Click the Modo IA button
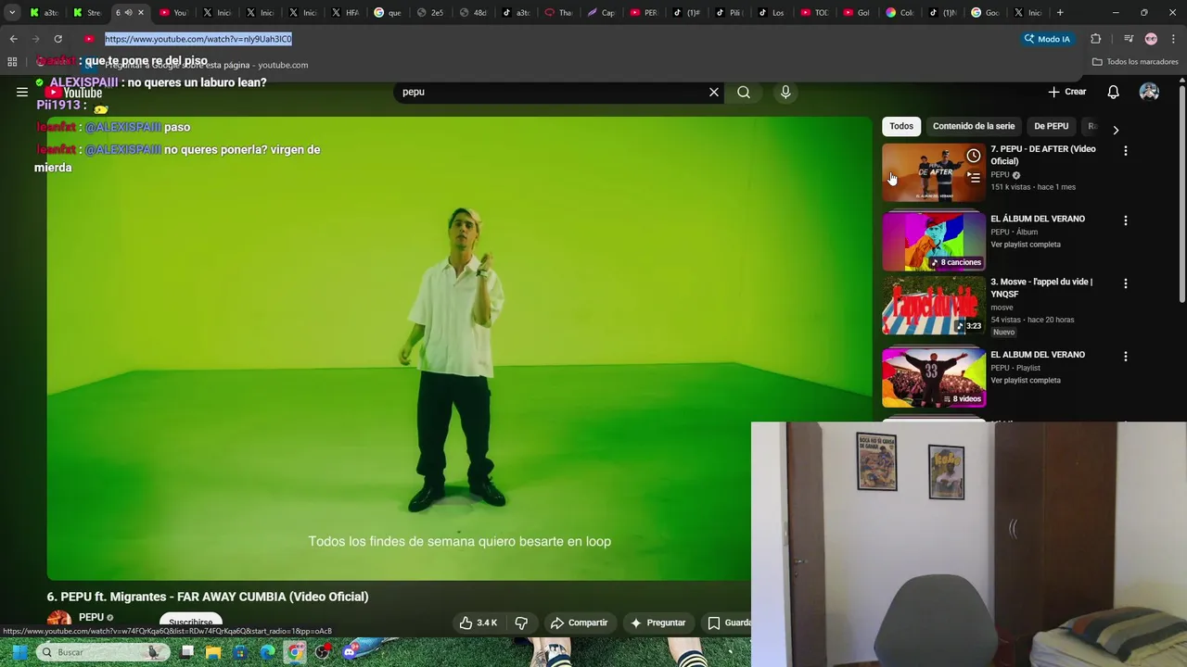This screenshot has width=1187, height=667. pos(1047,39)
